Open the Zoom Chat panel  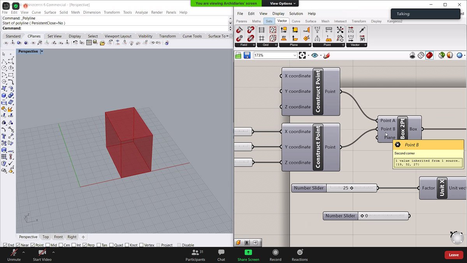pyautogui.click(x=221, y=252)
